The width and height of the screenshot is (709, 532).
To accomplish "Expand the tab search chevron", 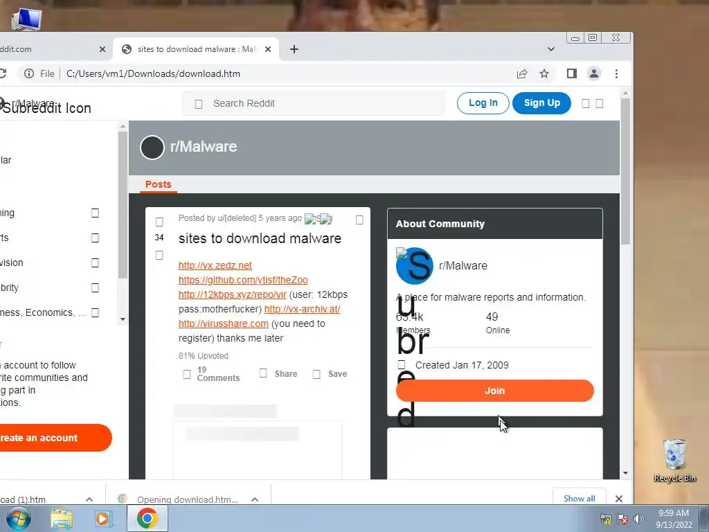I will tap(550, 49).
